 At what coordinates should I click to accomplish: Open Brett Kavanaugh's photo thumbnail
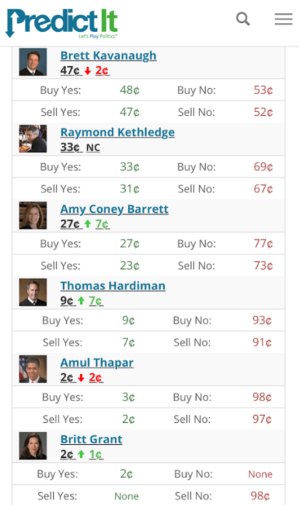point(33,62)
